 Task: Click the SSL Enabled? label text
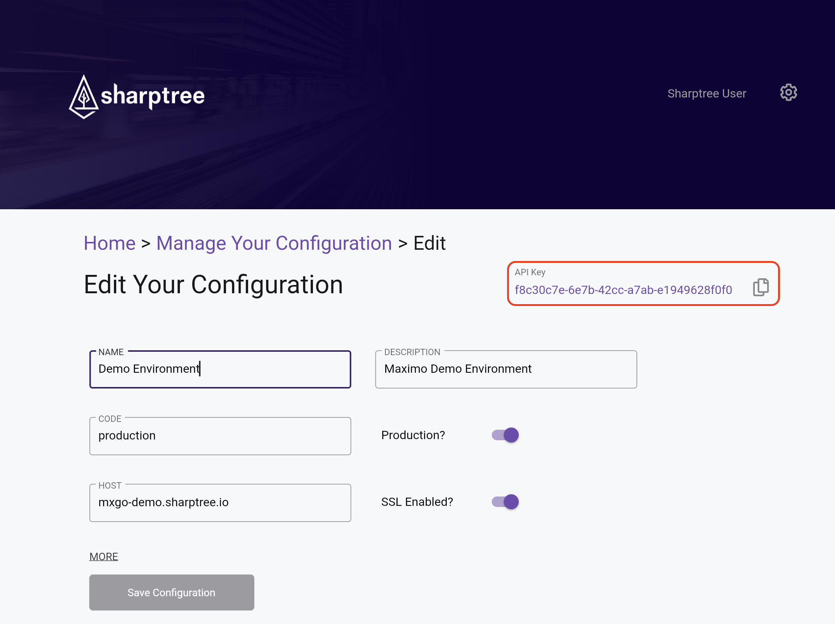click(x=417, y=502)
